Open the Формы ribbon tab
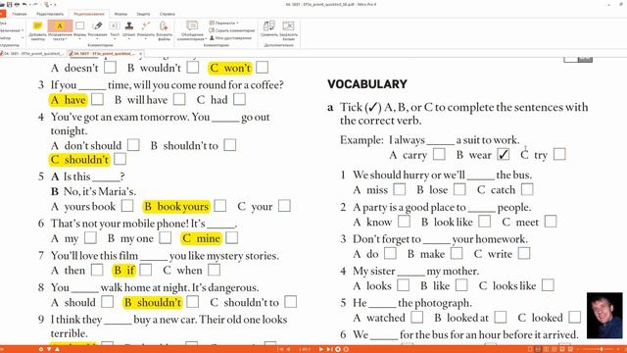 point(121,14)
